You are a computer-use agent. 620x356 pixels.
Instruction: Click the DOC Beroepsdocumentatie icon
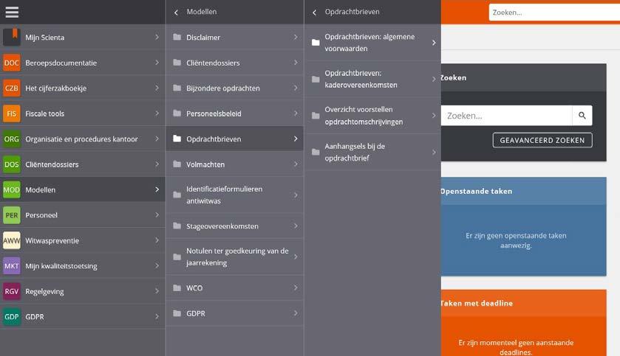click(x=12, y=63)
